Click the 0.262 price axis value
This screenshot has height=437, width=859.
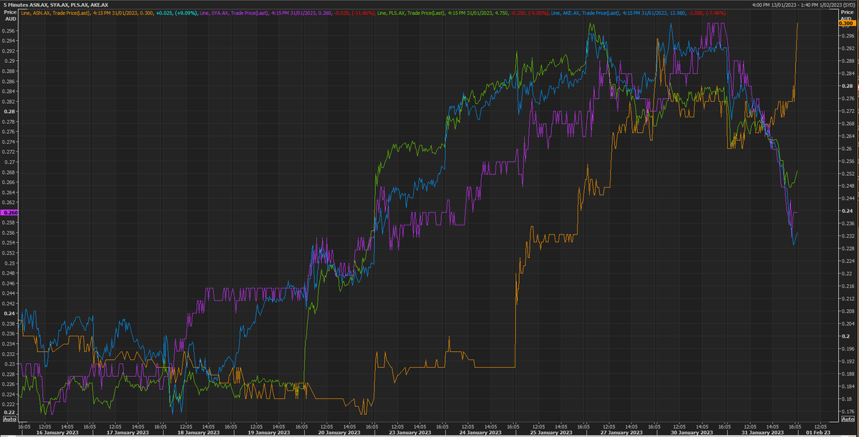[9, 202]
